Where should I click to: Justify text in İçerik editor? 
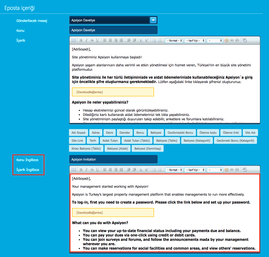click(x=121, y=40)
